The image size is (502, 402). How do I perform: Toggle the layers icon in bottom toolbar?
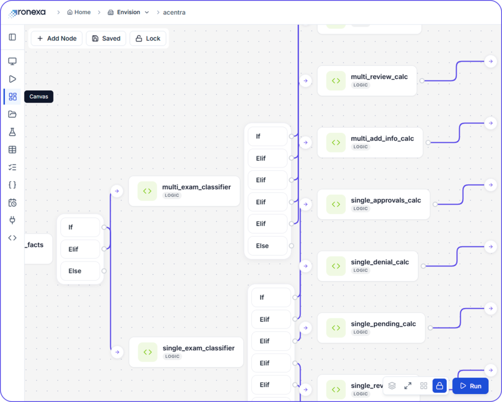click(x=392, y=386)
